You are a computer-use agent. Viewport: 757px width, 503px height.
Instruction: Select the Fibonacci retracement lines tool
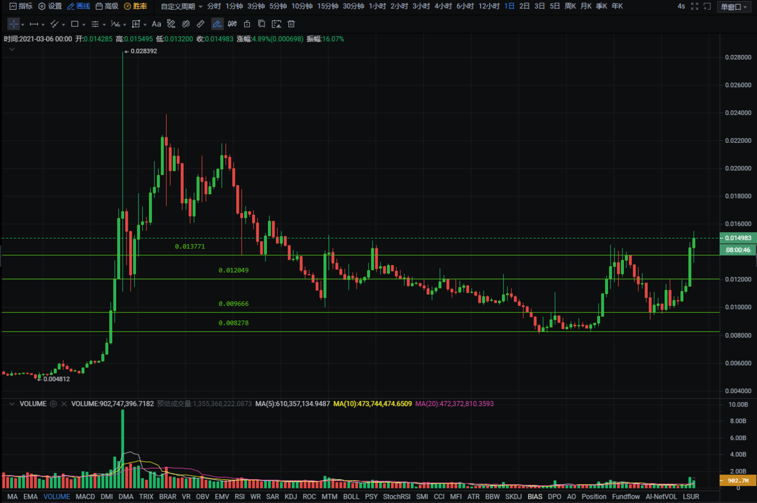click(x=95, y=24)
